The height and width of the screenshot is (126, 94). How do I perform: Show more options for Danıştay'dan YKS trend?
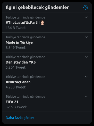pos(86,57)
